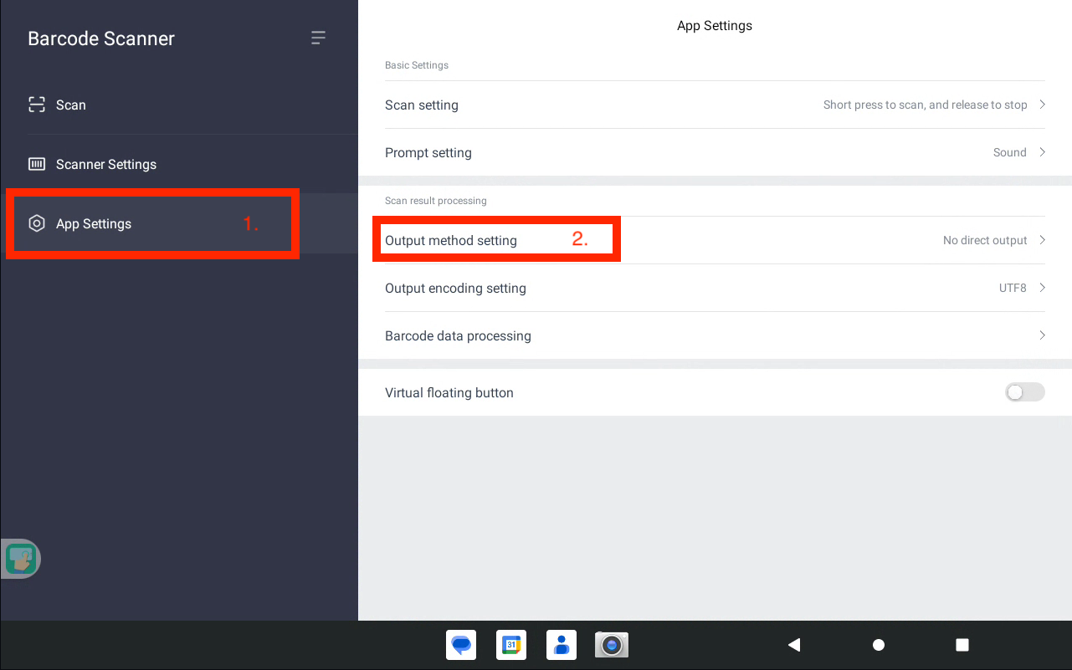Open the Output encoding setting row

pyautogui.click(x=715, y=288)
